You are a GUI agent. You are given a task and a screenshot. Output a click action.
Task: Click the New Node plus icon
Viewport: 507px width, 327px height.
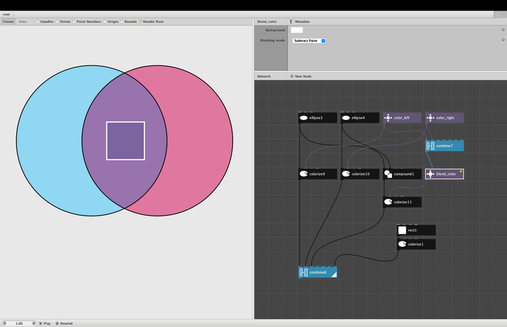point(292,76)
